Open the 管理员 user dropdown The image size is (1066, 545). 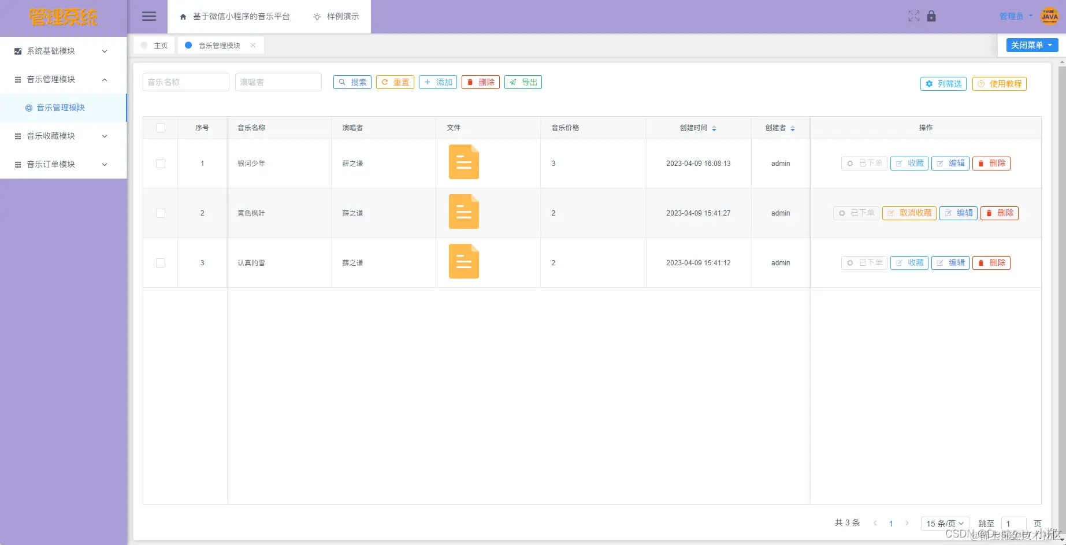tap(1016, 16)
